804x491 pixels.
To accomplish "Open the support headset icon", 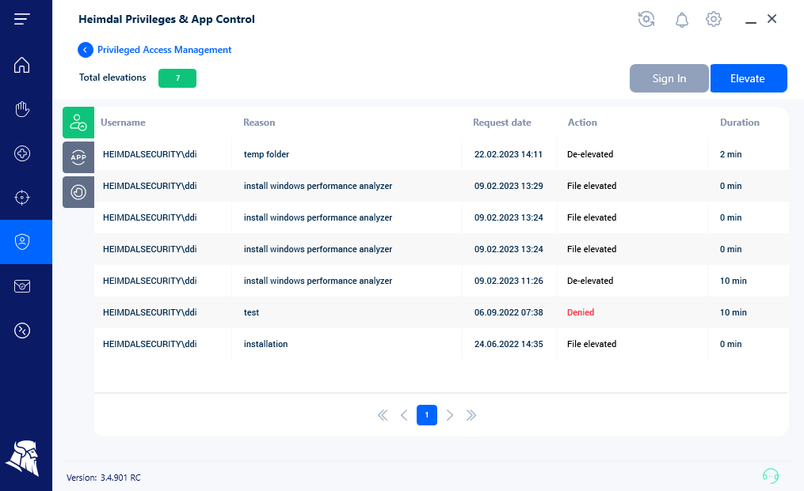I will (770, 476).
